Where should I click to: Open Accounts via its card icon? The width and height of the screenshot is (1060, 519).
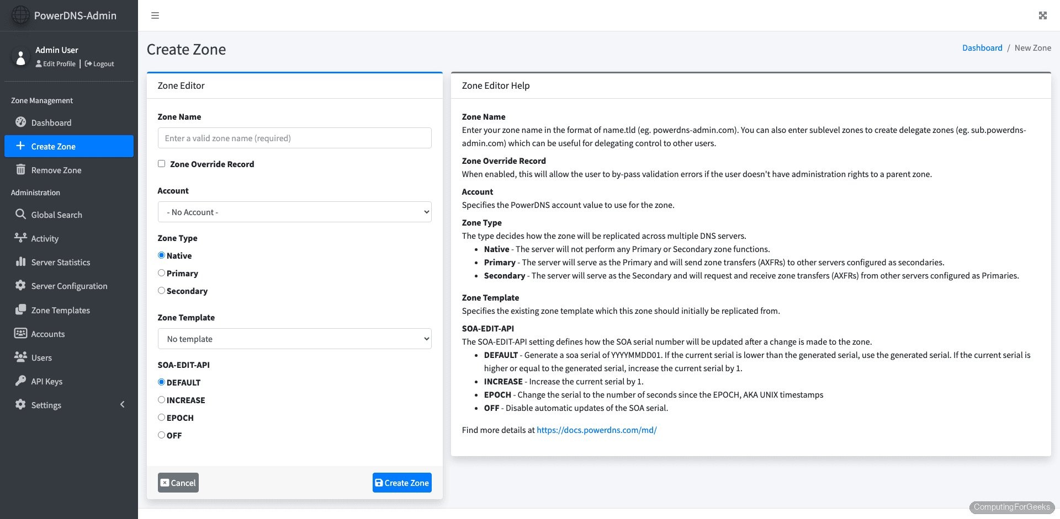click(x=20, y=333)
